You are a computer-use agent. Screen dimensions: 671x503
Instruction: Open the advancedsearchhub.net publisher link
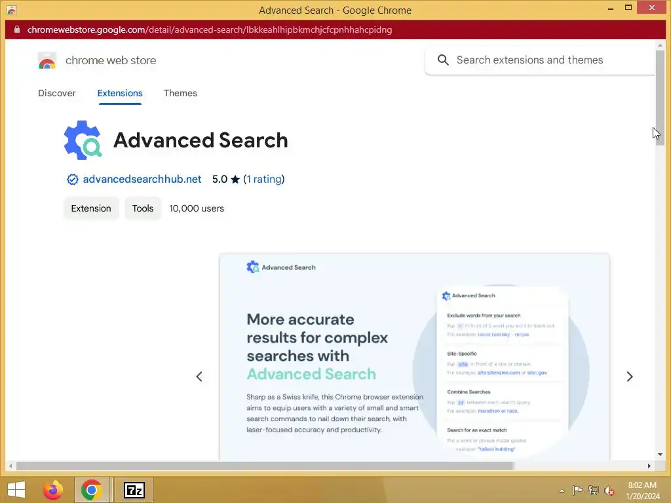[x=142, y=179]
